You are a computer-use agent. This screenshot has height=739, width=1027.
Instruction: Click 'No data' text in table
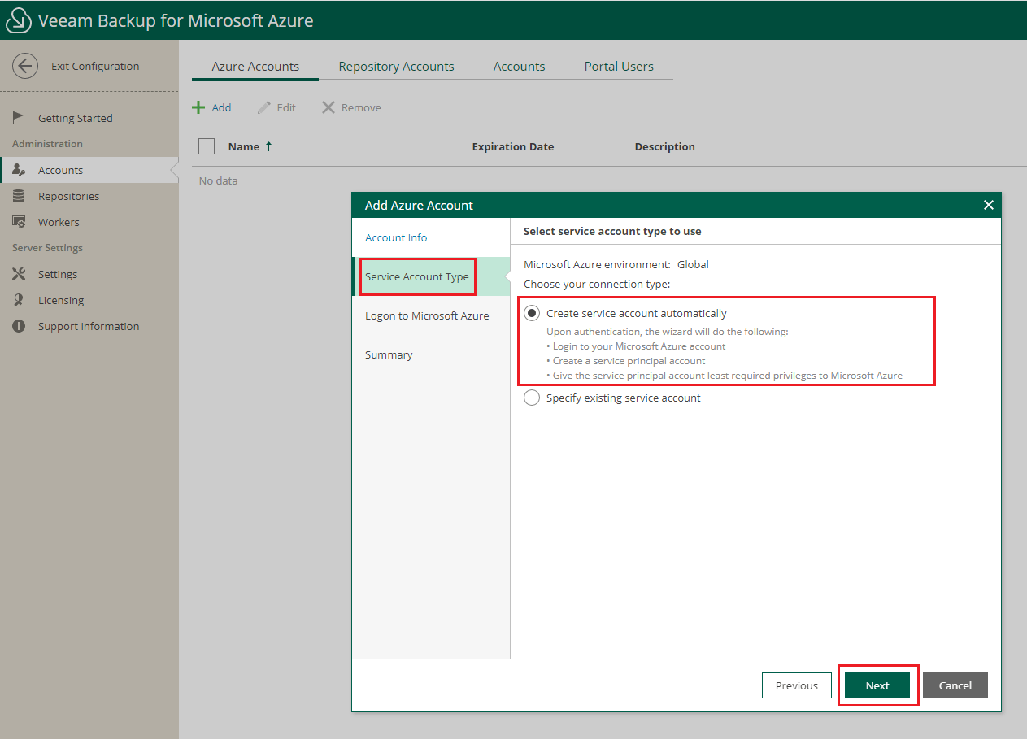(x=219, y=180)
